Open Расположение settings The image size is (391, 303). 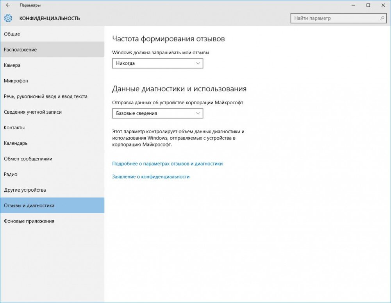tap(20, 50)
